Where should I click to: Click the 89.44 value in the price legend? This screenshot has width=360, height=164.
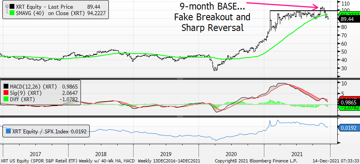pyautogui.click(x=94, y=7)
